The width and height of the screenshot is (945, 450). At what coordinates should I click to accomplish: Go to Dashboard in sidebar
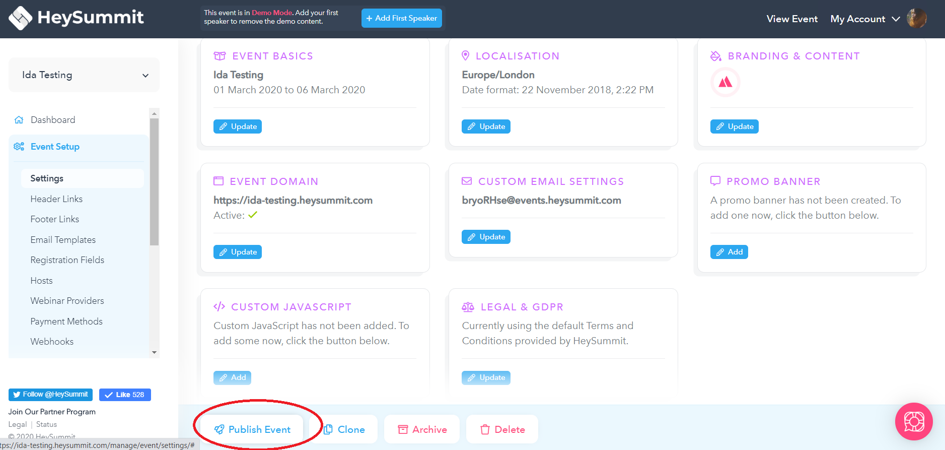[x=53, y=120]
